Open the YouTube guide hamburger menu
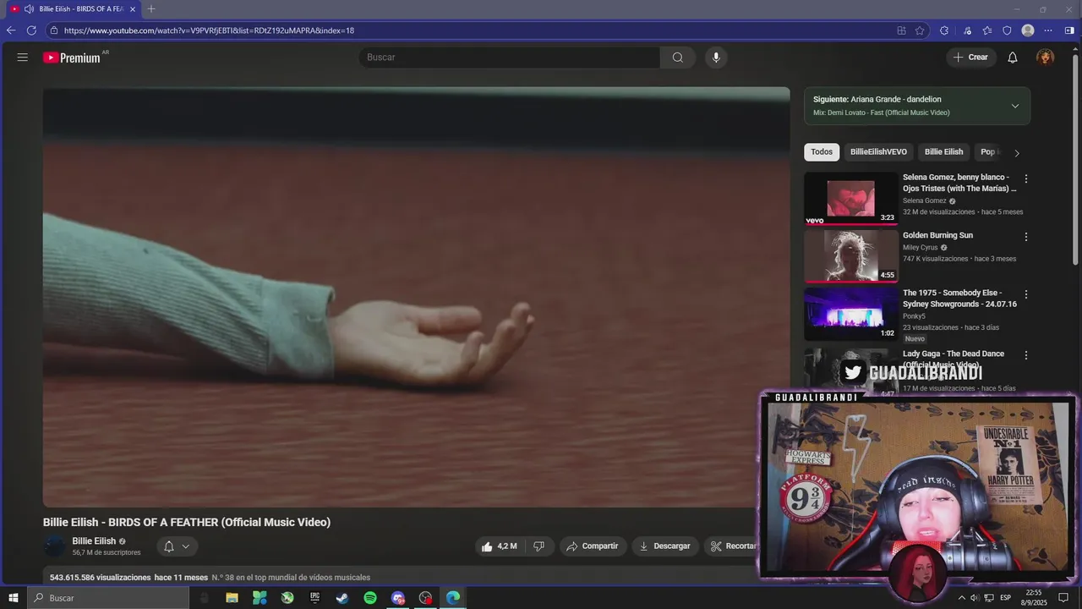The width and height of the screenshot is (1082, 609). coord(23,58)
